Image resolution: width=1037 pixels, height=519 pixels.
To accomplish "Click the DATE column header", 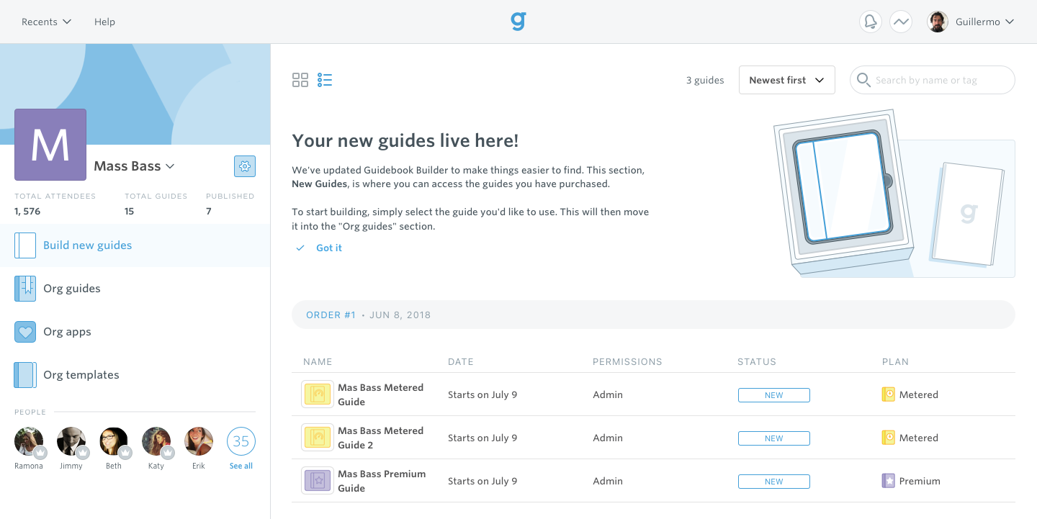I will point(461,362).
